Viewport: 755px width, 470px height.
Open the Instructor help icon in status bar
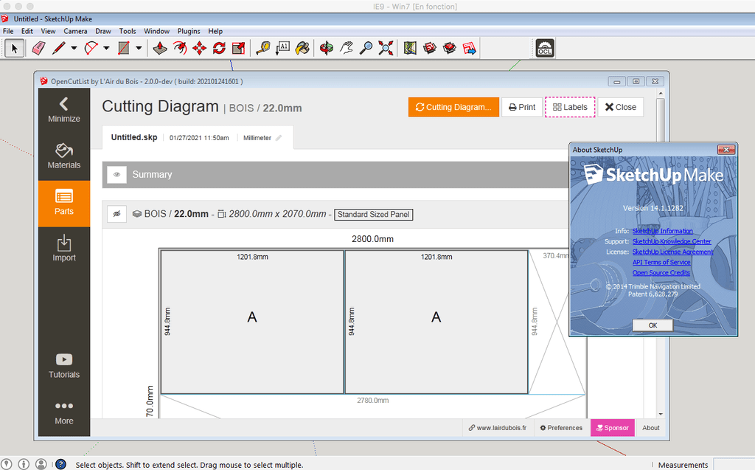pyautogui.click(x=60, y=464)
